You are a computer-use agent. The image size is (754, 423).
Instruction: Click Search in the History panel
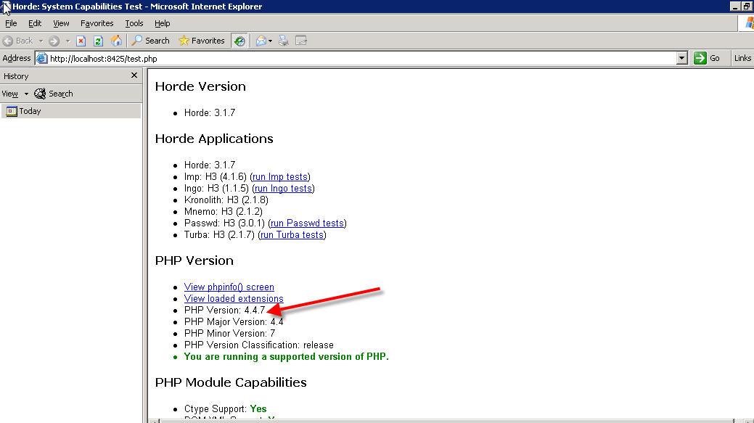click(x=54, y=94)
